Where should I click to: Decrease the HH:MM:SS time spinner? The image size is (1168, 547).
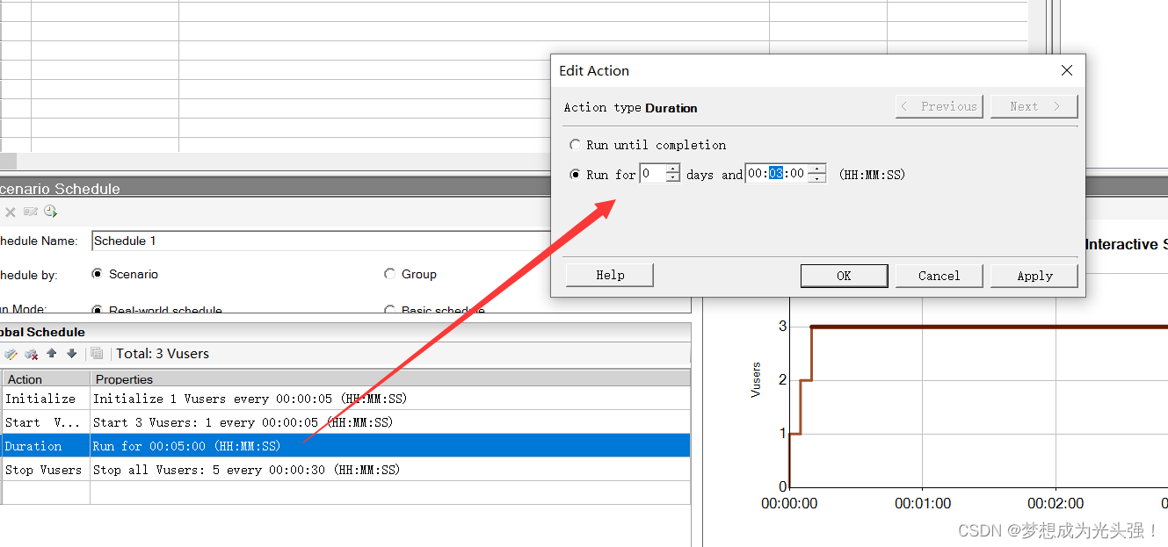point(817,178)
